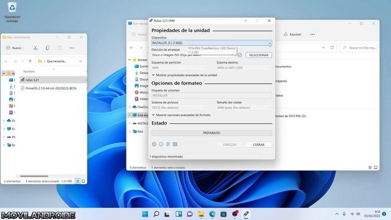Click the CERRAR button in Rufus

tap(258, 145)
